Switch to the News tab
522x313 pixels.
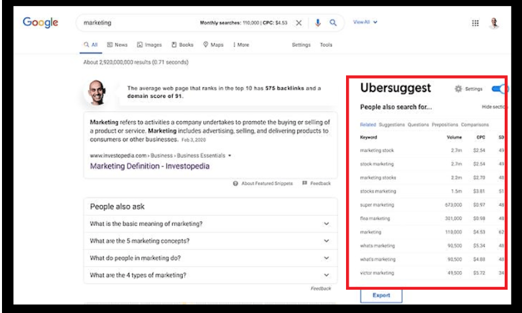coord(117,45)
